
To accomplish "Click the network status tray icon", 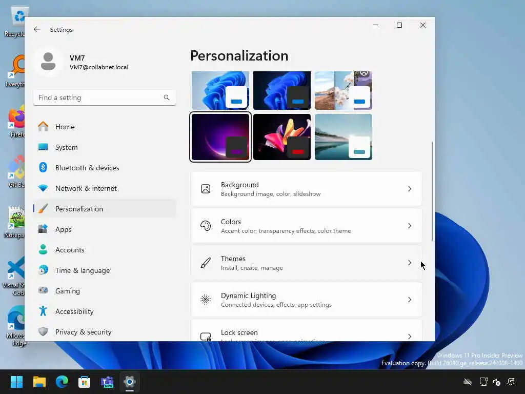I will [x=483, y=382].
